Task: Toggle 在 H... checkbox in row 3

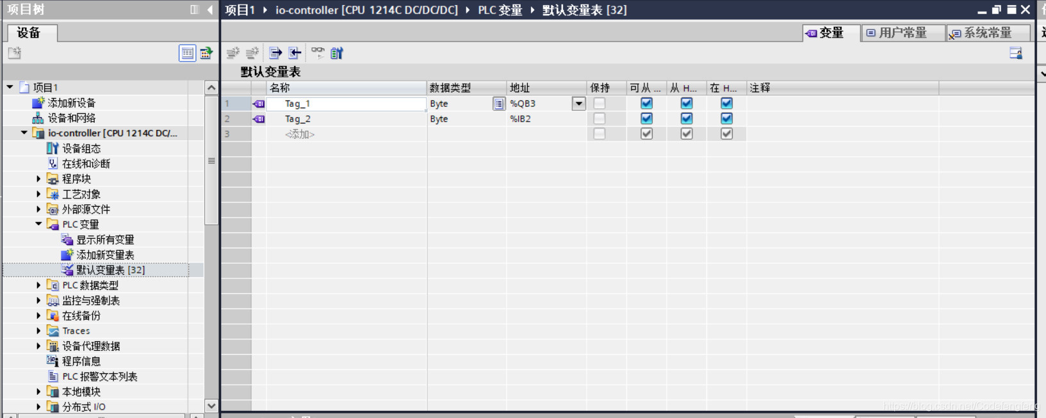Action: coord(726,134)
